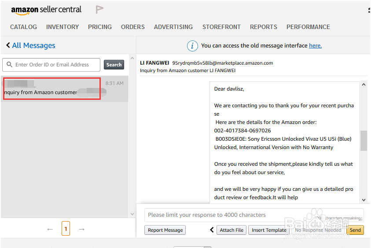Screen dimensions: 371x248
Task: Send the reply message
Action: click(x=355, y=230)
